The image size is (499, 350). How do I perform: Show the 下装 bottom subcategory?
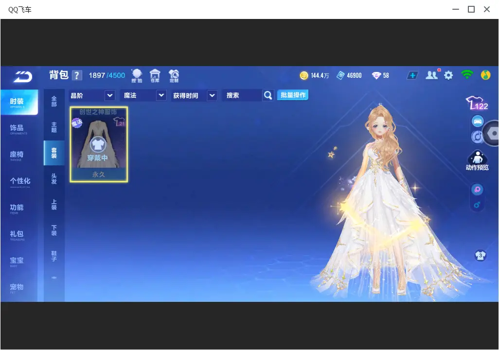[x=54, y=230]
